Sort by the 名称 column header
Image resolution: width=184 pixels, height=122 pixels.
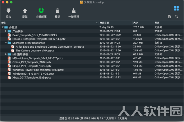(49, 23)
